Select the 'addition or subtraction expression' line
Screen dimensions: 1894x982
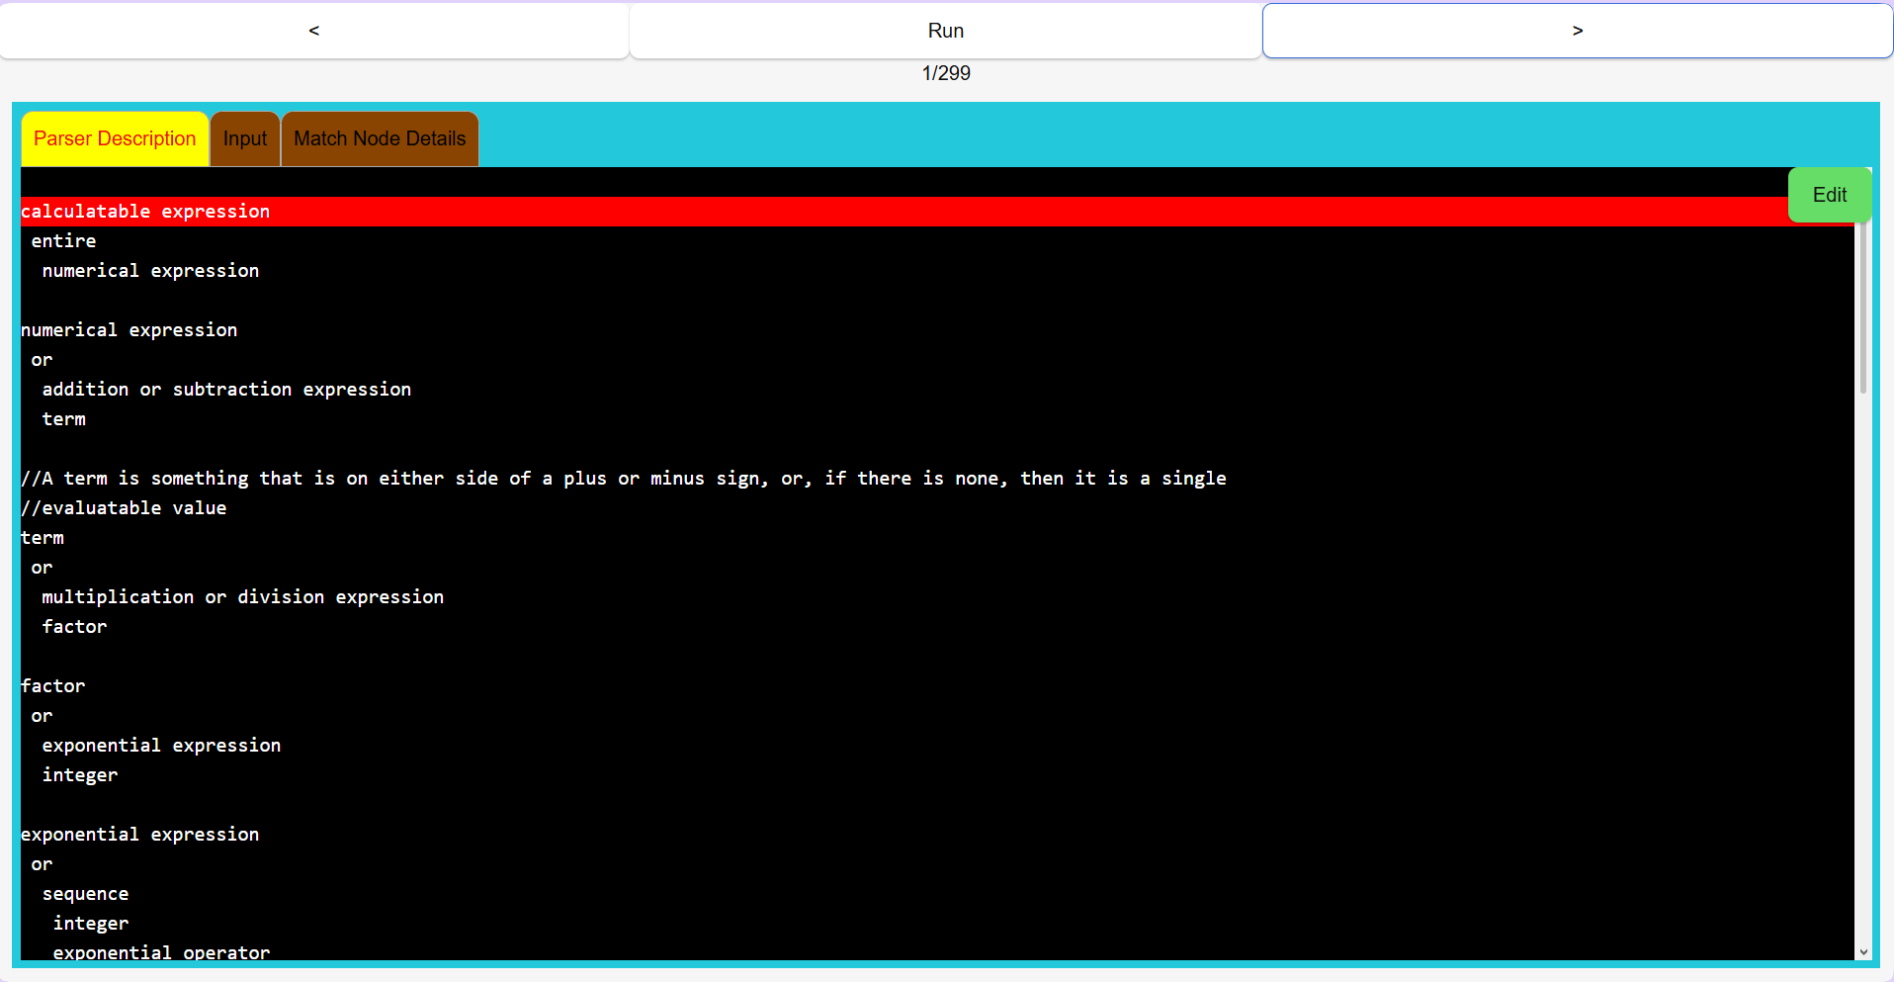pos(226,389)
